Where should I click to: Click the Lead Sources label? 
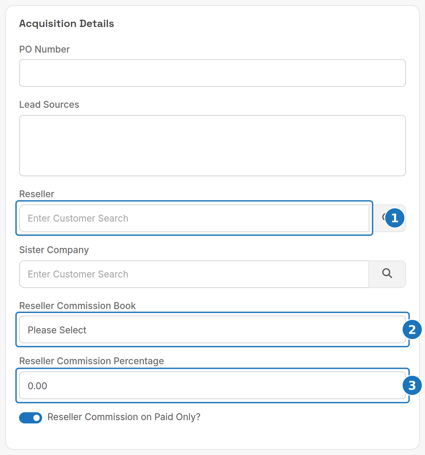point(49,105)
